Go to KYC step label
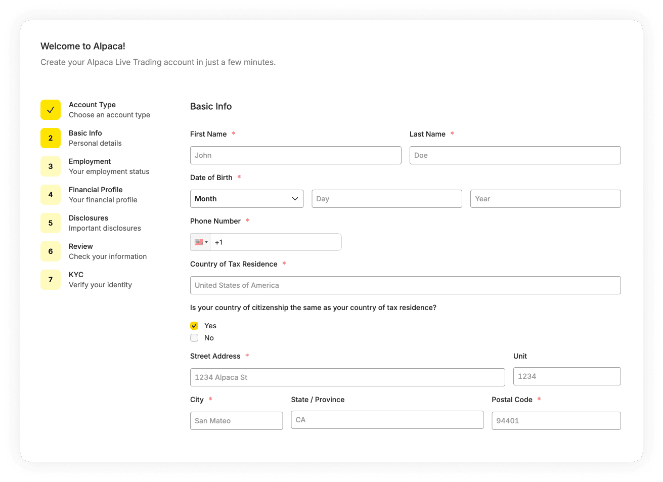 tap(76, 275)
